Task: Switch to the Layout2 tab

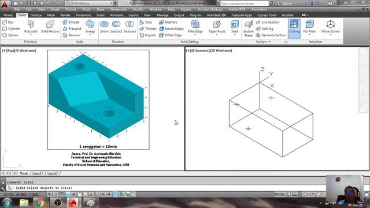Action: [x=53, y=173]
